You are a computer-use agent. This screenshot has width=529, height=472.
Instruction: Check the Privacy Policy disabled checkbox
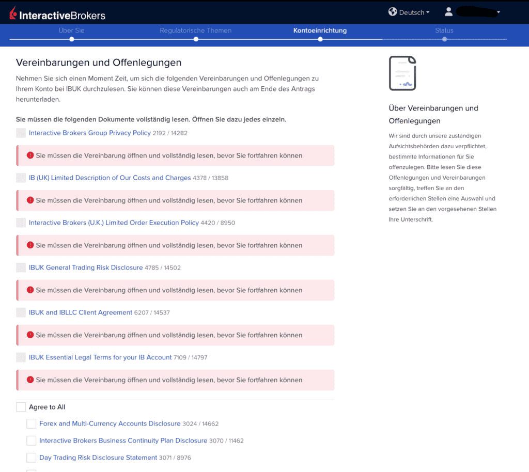21,133
